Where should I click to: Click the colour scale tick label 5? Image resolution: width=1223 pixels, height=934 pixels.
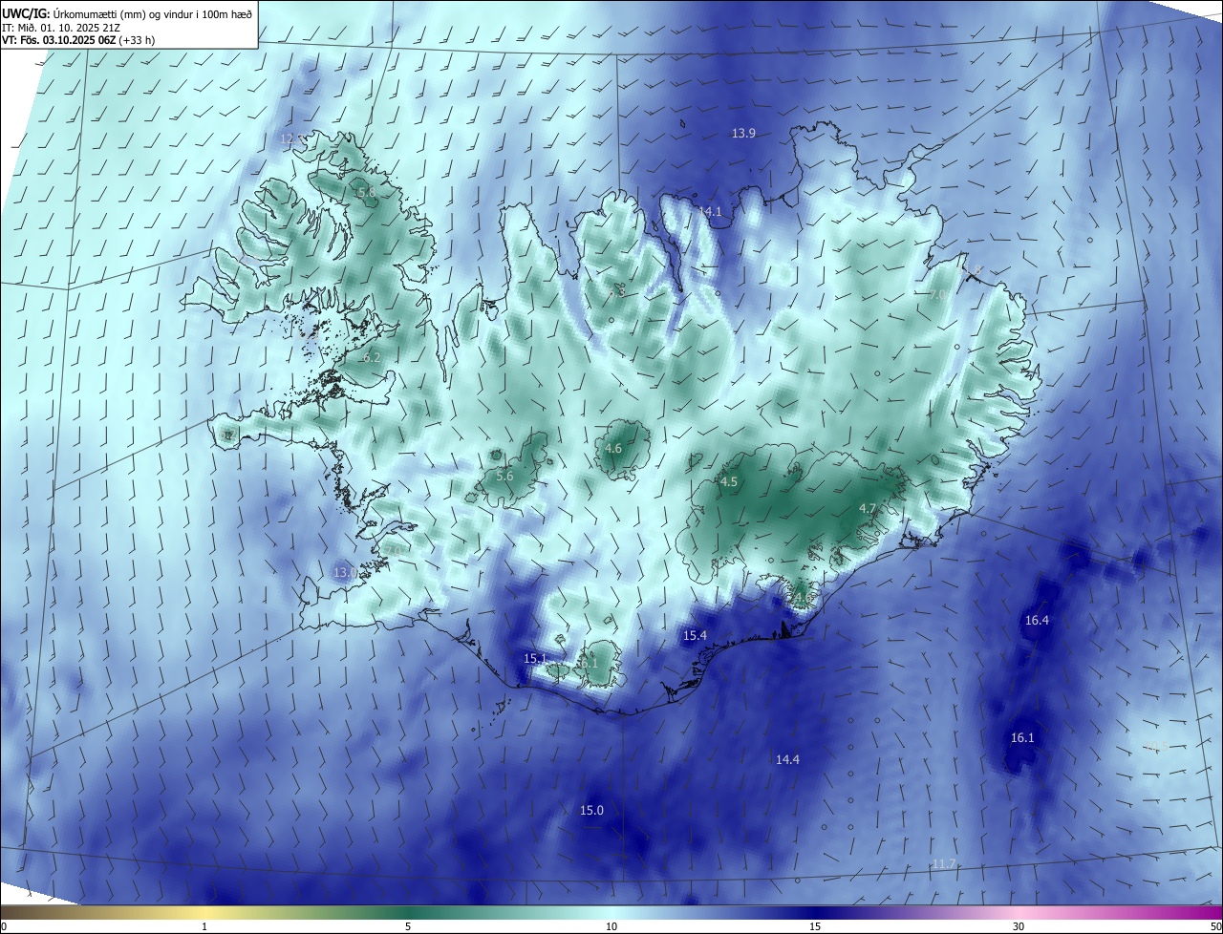coord(408,927)
